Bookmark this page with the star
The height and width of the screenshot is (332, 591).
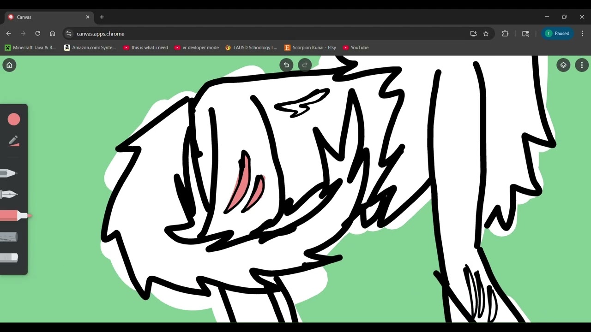486,34
